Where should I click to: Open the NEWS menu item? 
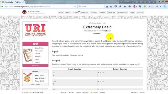click(x=76, y=13)
